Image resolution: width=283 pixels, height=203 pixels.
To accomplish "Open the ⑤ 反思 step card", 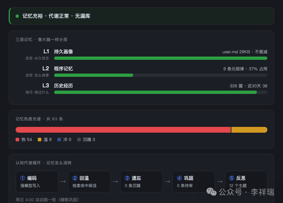I will point(246,182).
